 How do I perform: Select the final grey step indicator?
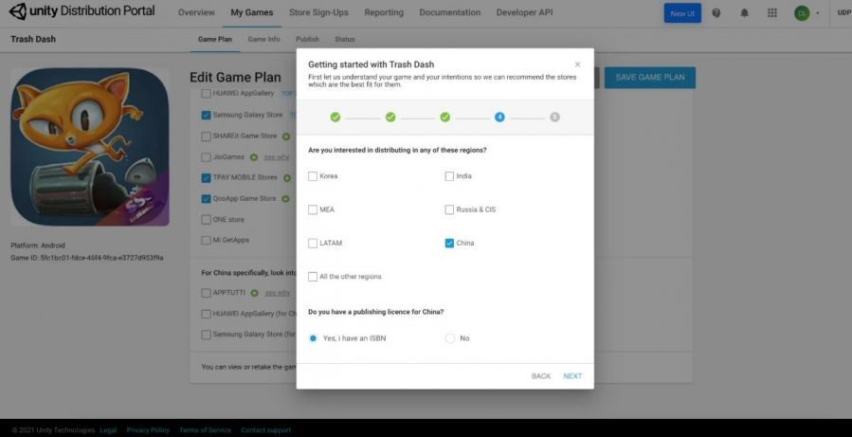[x=554, y=117]
